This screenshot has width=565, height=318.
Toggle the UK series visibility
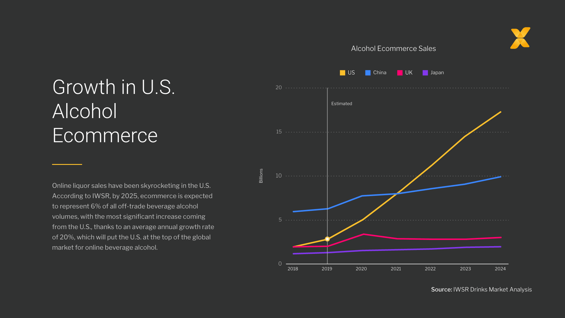(408, 72)
